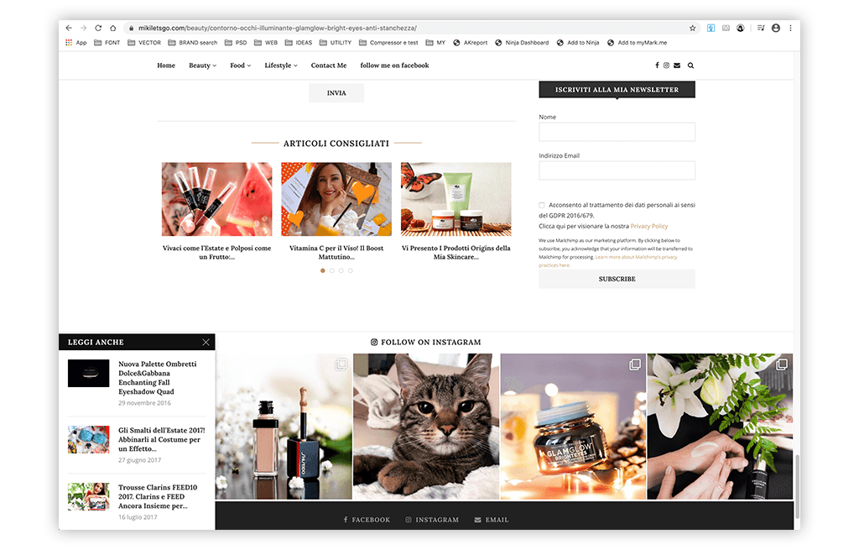859x550 pixels.
Task: Open Vitamina C per il Viso title
Action: pos(336,252)
